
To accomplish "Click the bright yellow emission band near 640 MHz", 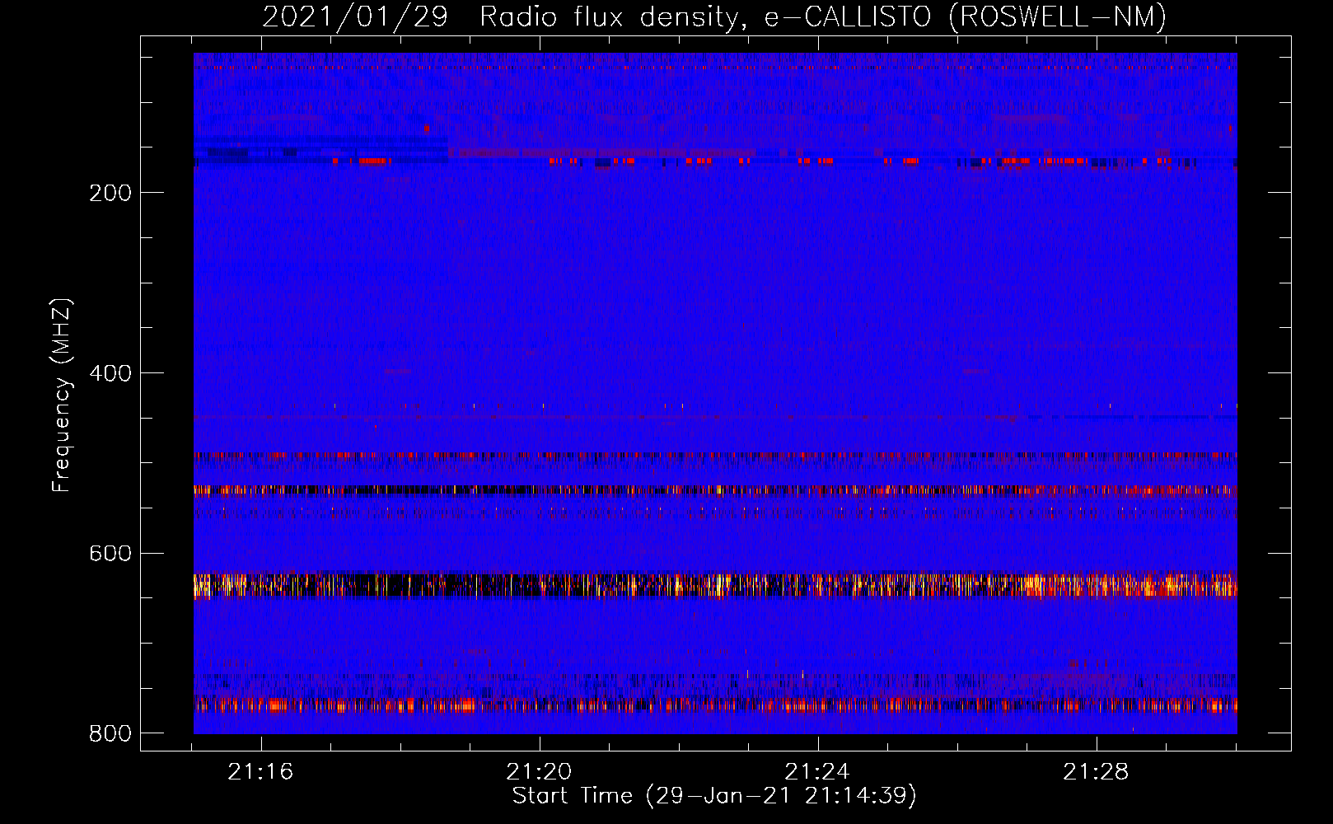I will click(x=715, y=585).
